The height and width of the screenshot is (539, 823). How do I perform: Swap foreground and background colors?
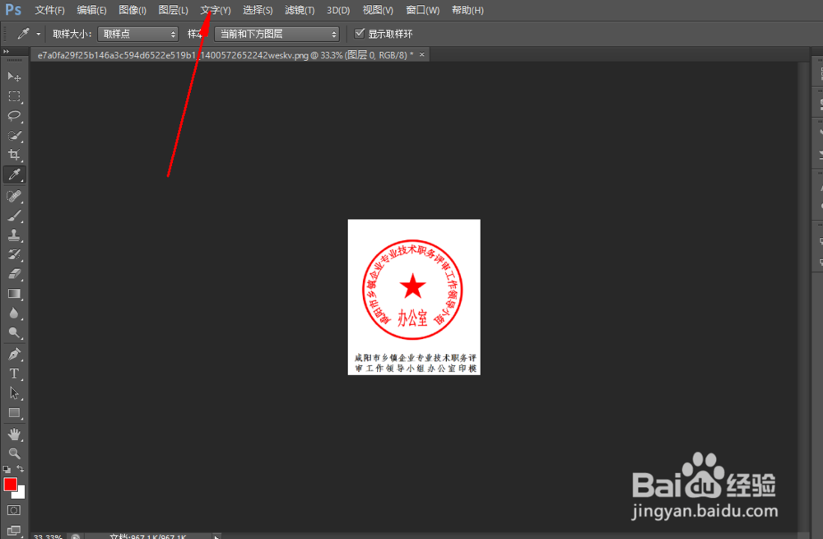[x=20, y=469]
